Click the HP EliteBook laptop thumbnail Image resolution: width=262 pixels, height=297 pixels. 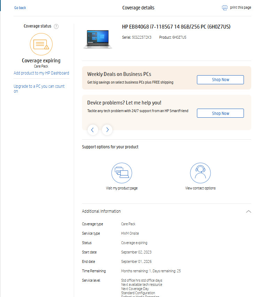(98, 39)
